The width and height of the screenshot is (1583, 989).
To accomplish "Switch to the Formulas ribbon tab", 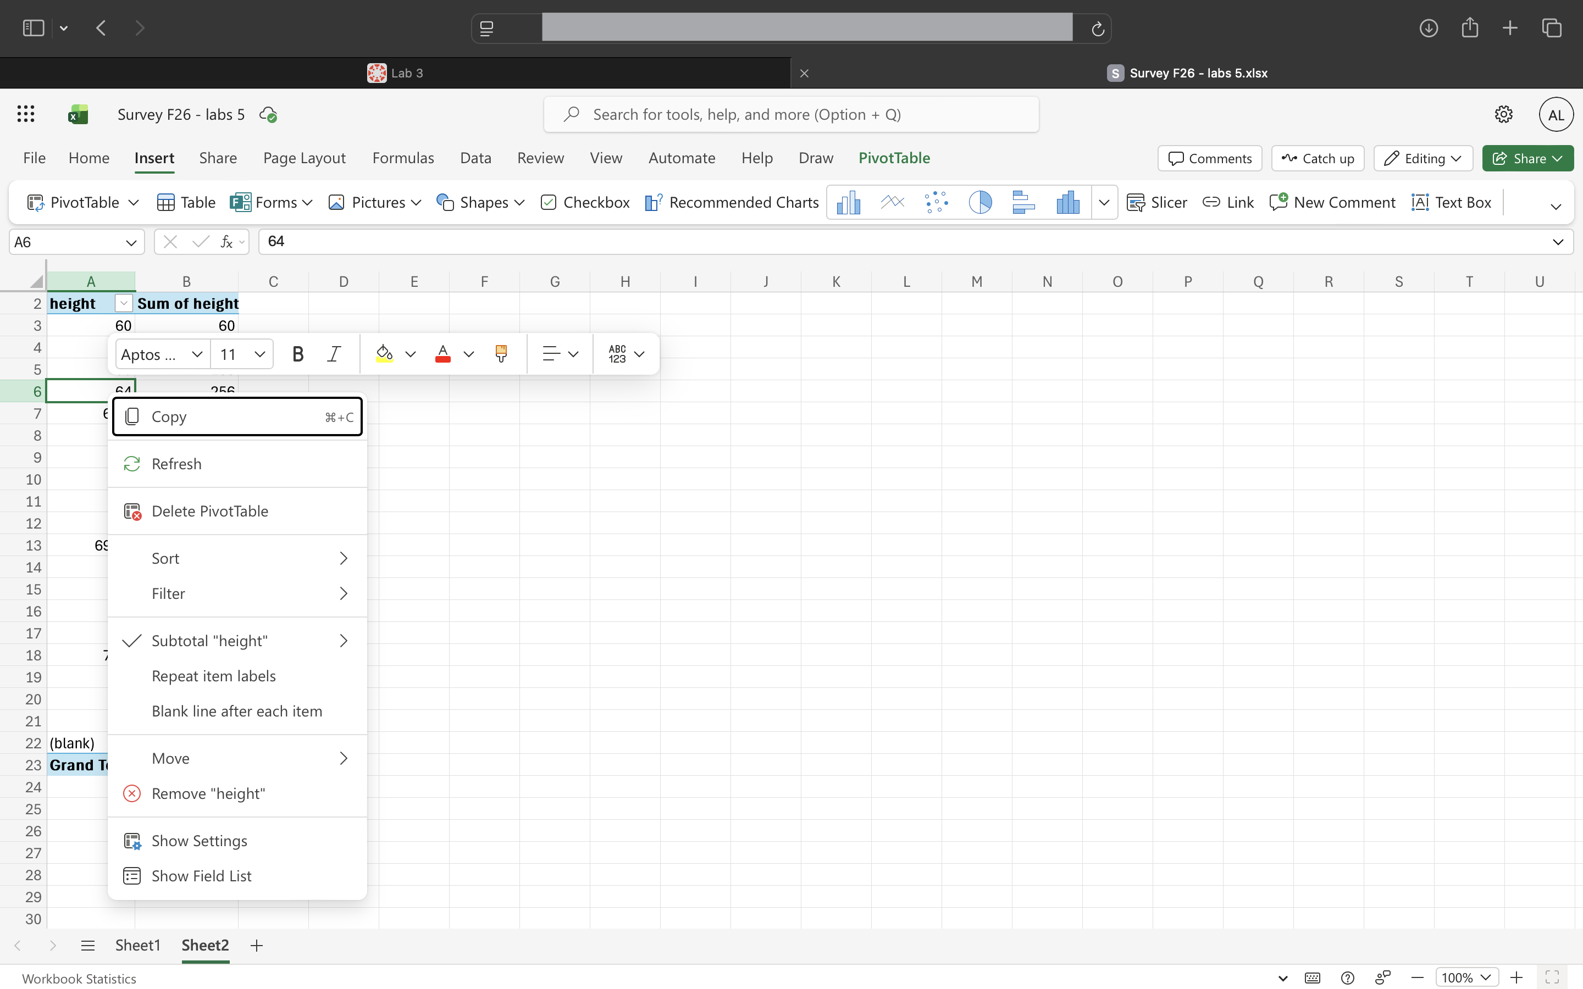I will tap(403, 158).
